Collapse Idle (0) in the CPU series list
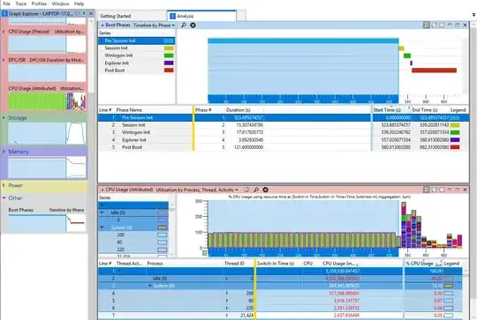The height and width of the screenshot is (320, 477). 102,212
